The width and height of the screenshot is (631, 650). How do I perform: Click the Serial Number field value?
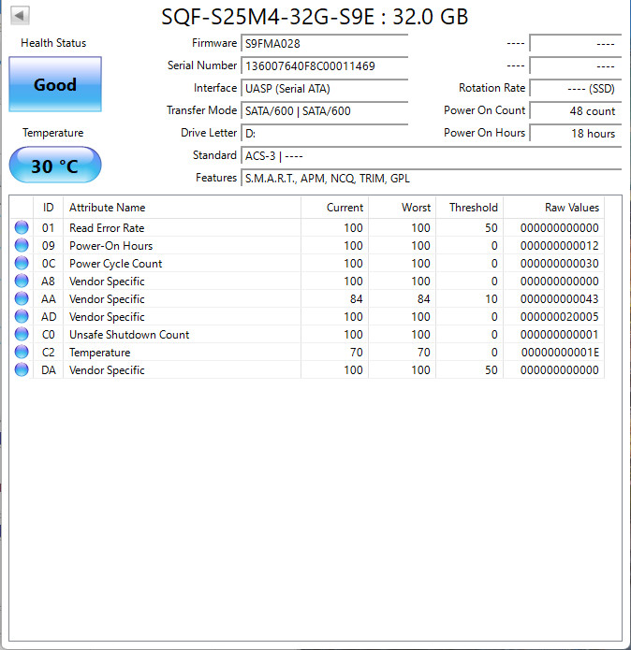[x=325, y=65]
